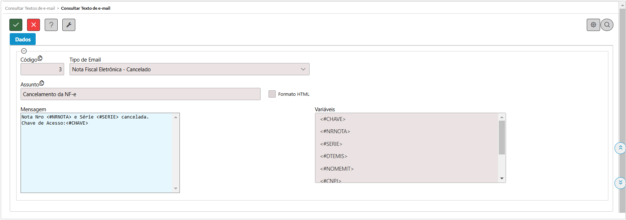The height and width of the screenshot is (220, 626).
Task: Jump to top with double-up chevron
Action: tap(620, 148)
